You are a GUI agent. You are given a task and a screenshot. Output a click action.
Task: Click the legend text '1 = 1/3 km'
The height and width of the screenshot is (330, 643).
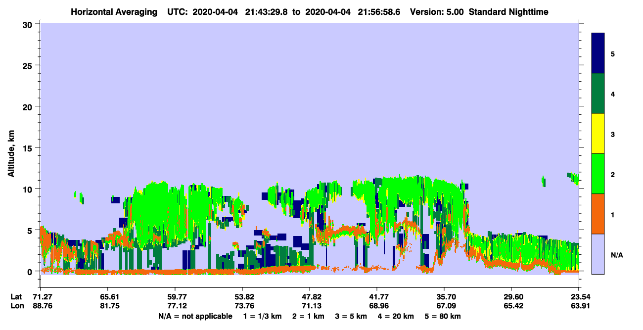click(262, 316)
